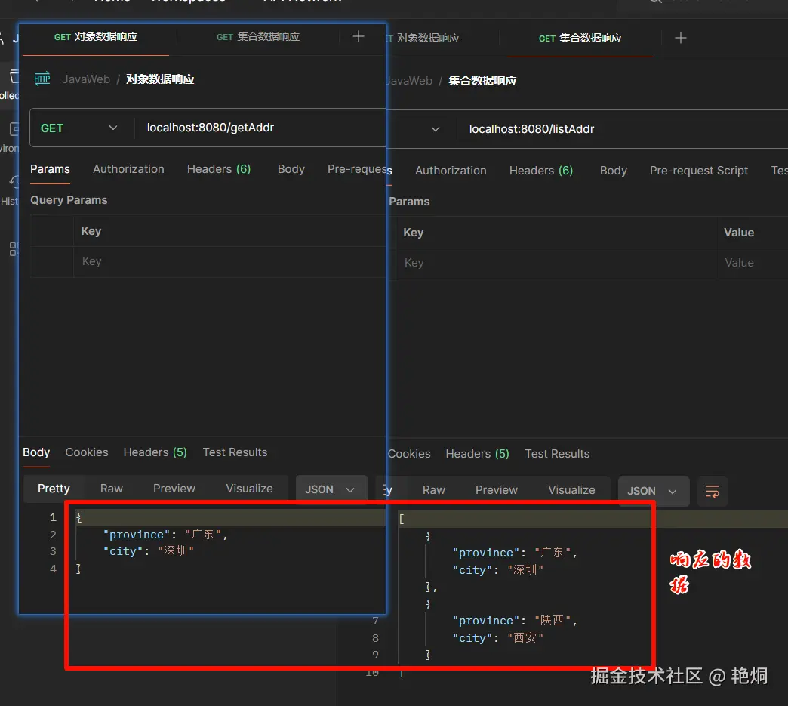Add new request tab in front window
The image size is (788, 706).
pyautogui.click(x=359, y=37)
